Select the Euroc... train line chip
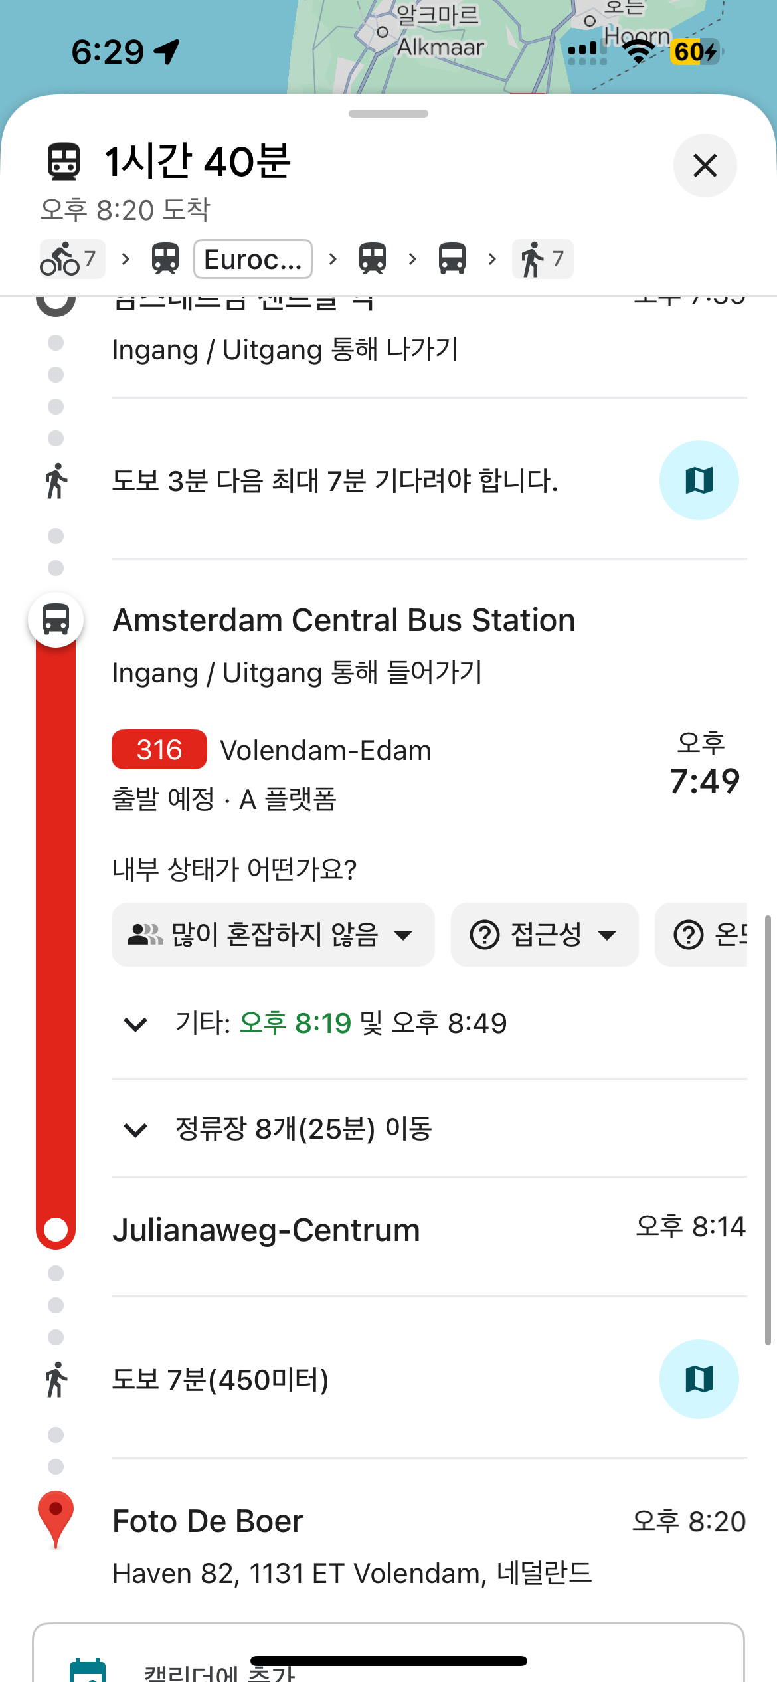Image resolution: width=777 pixels, height=1682 pixels. click(x=252, y=259)
